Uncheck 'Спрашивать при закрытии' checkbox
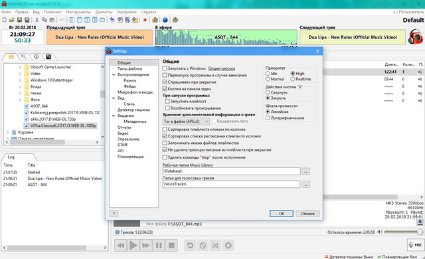Viewport: 425px width, 259px height. (165, 82)
